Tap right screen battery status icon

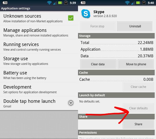pos(138,3)
